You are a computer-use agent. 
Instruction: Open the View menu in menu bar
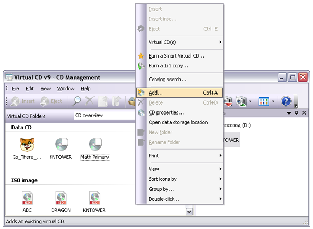click(x=45, y=88)
